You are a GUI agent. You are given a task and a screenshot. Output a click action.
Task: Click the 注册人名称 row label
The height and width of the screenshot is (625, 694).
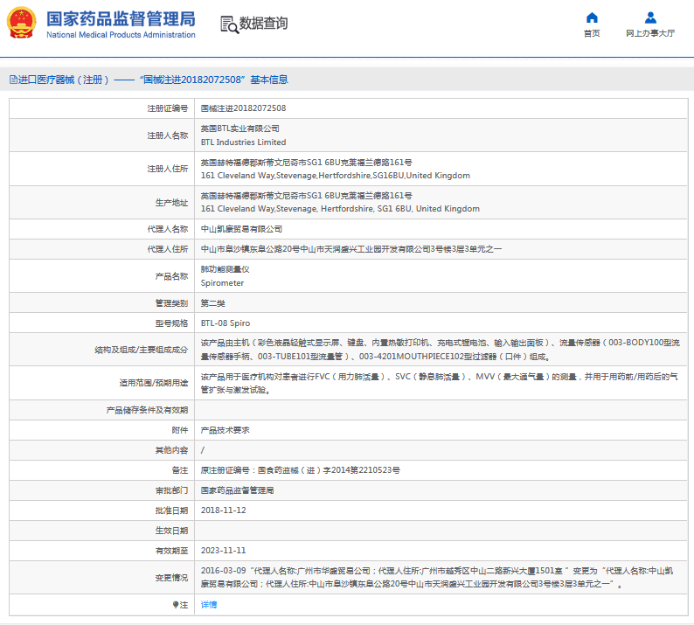tap(167, 135)
